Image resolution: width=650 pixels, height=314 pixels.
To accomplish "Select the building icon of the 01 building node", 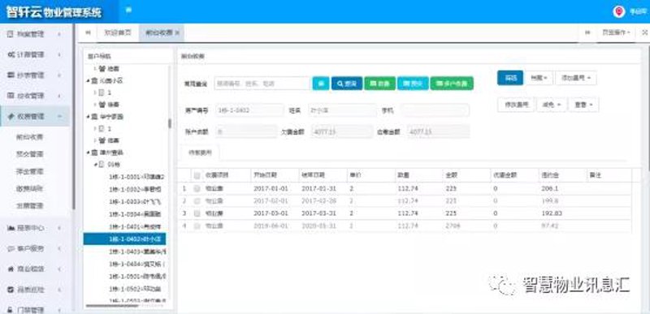I will pos(101,164).
